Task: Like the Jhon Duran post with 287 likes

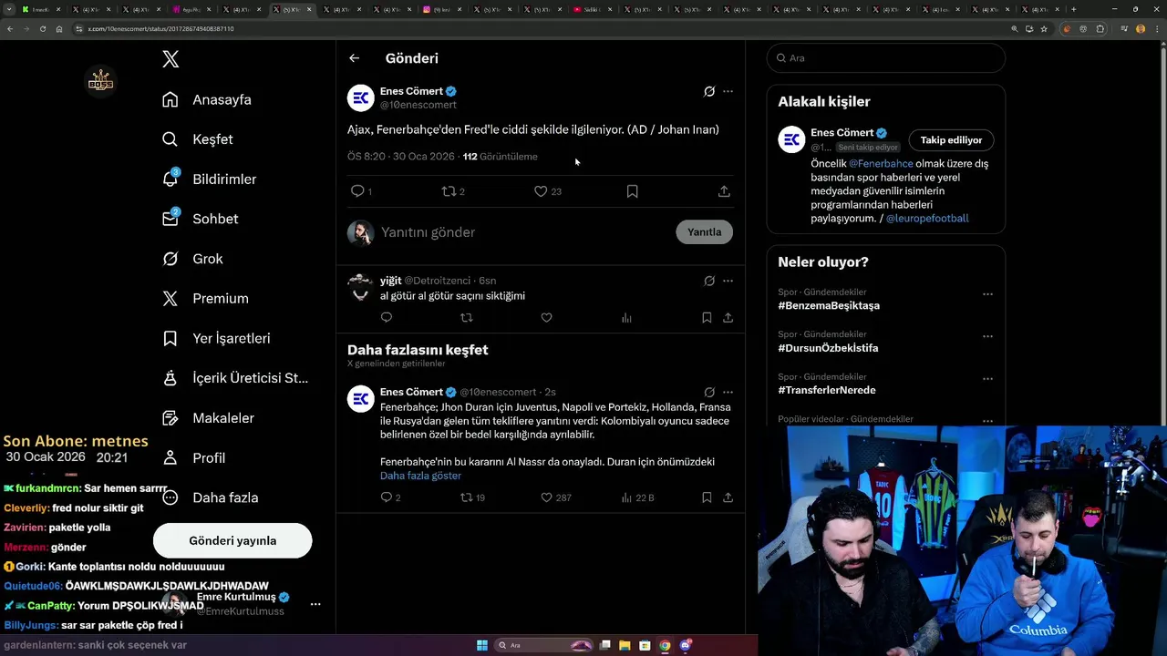Action: (546, 497)
